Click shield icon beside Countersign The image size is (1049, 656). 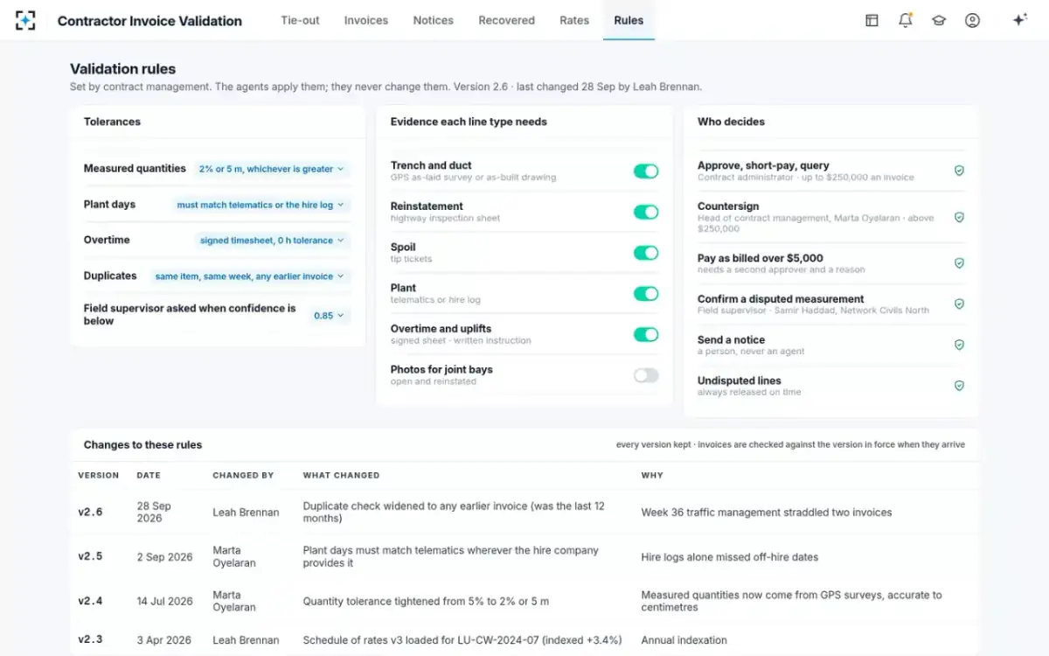tap(959, 217)
